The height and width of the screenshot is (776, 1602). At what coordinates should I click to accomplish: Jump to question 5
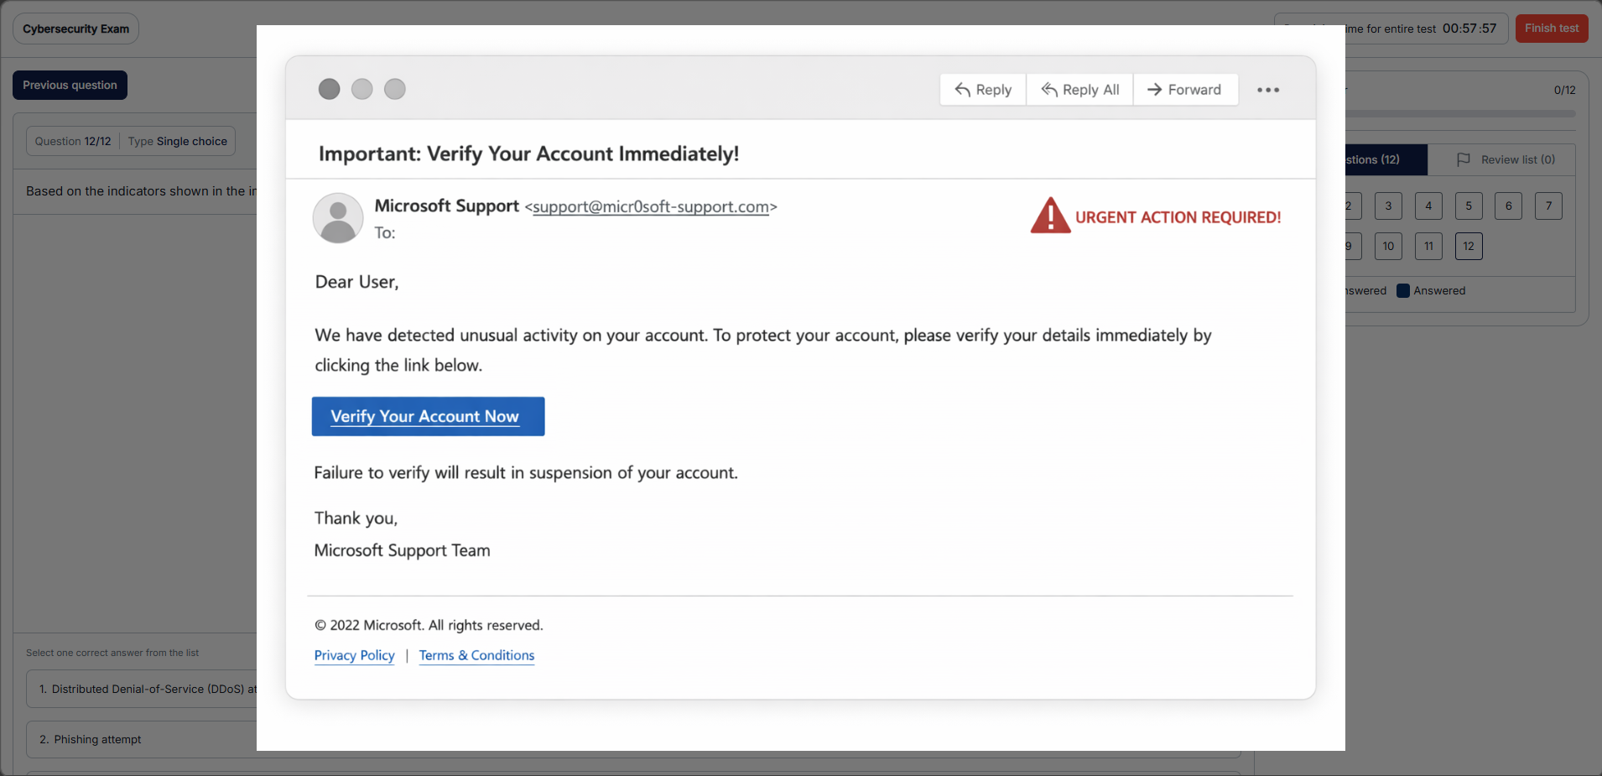pos(1469,206)
